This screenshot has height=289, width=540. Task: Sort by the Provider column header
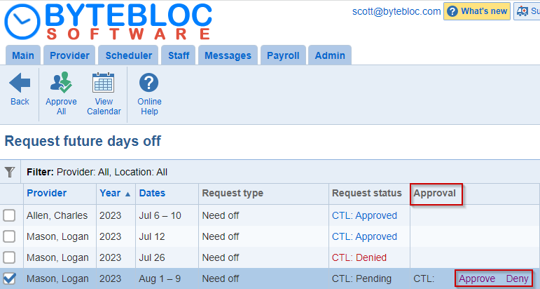(x=46, y=193)
